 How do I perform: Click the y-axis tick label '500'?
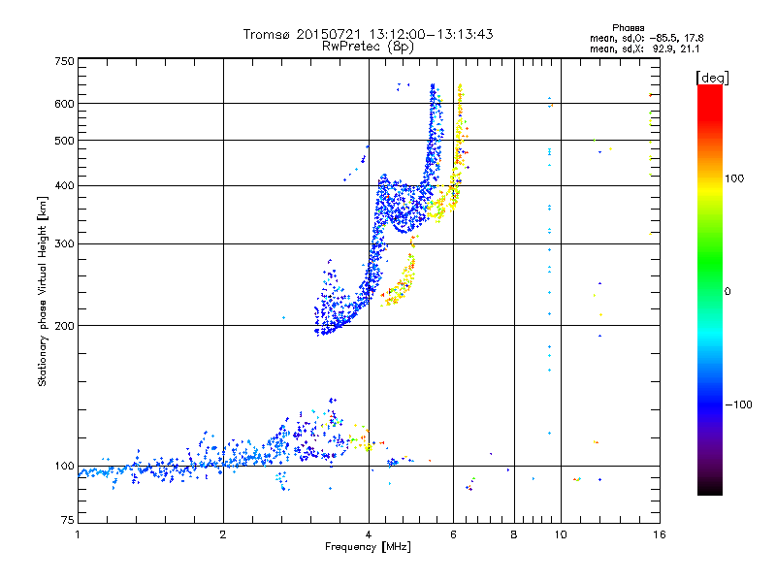[x=65, y=141]
